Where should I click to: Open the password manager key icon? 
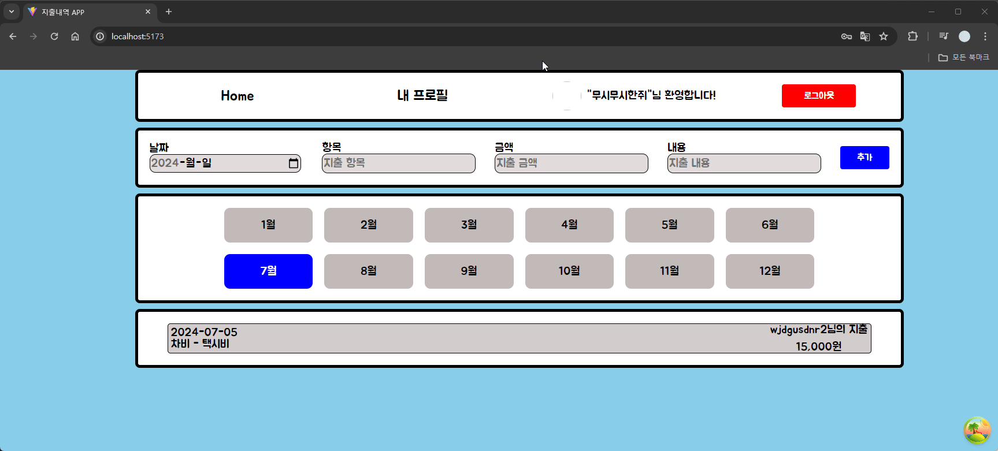pyautogui.click(x=847, y=36)
